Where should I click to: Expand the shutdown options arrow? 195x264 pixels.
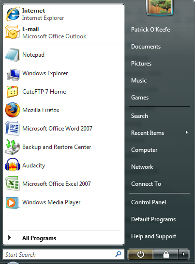pos(183,254)
